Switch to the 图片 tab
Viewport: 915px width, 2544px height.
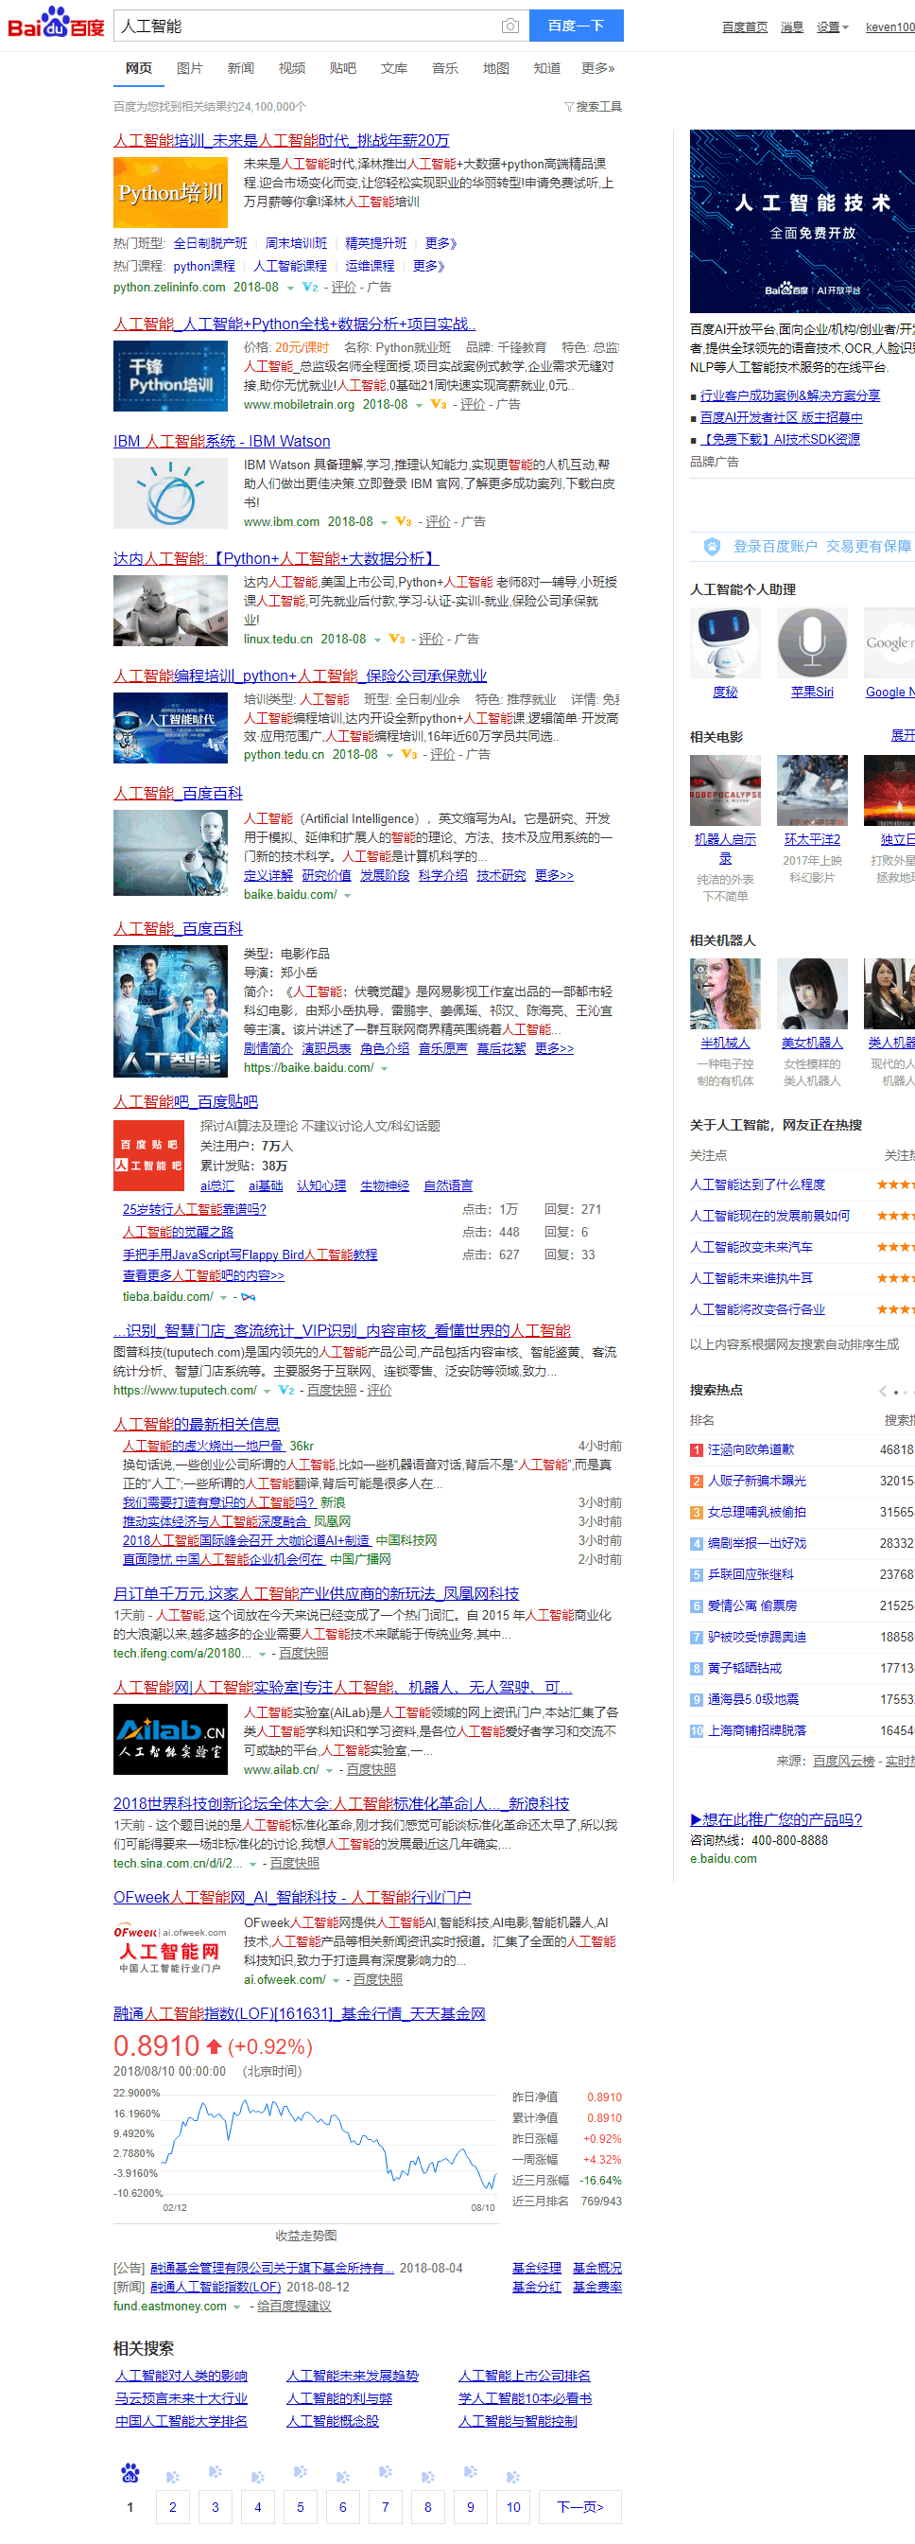(189, 68)
